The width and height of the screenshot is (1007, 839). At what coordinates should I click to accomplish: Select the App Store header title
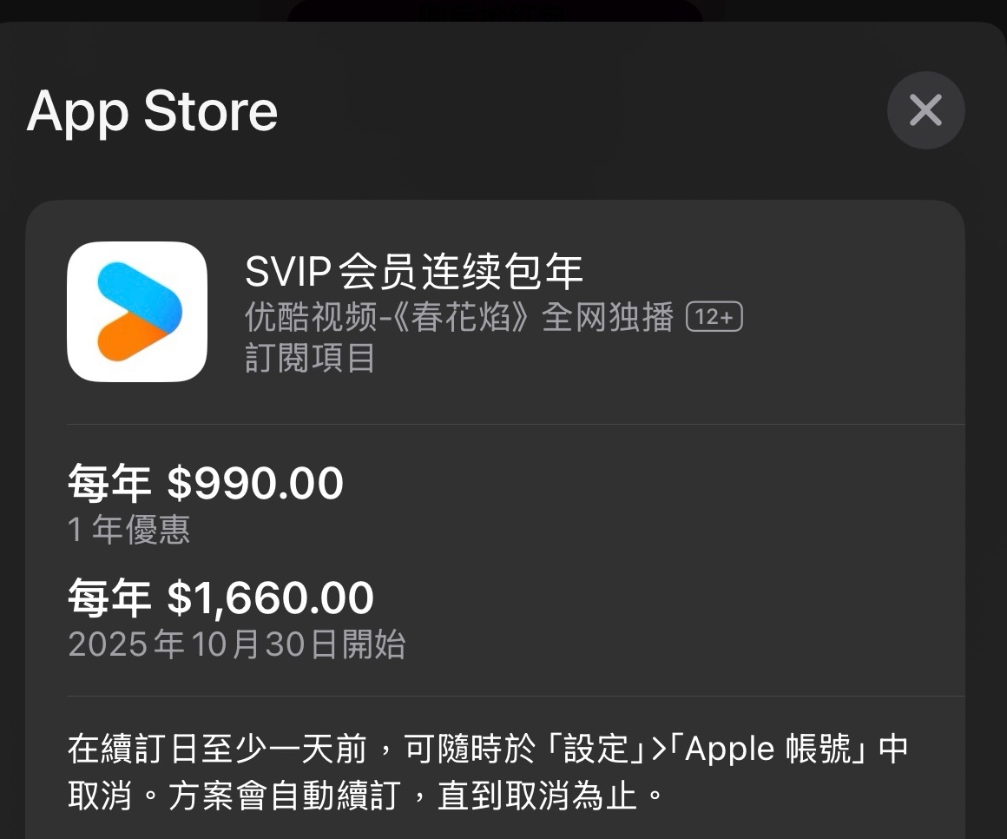click(152, 111)
